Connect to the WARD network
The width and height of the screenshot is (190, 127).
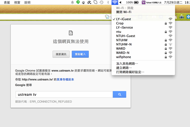pos(143,48)
